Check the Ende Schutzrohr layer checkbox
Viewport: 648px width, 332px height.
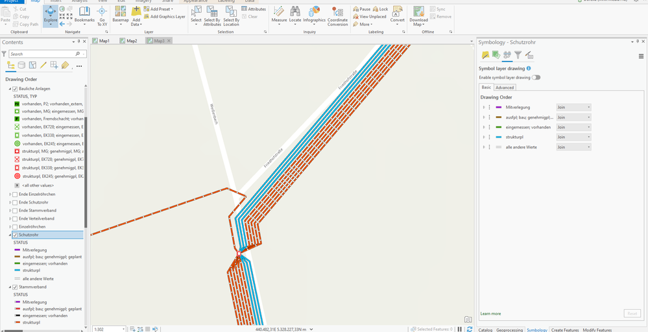point(15,202)
